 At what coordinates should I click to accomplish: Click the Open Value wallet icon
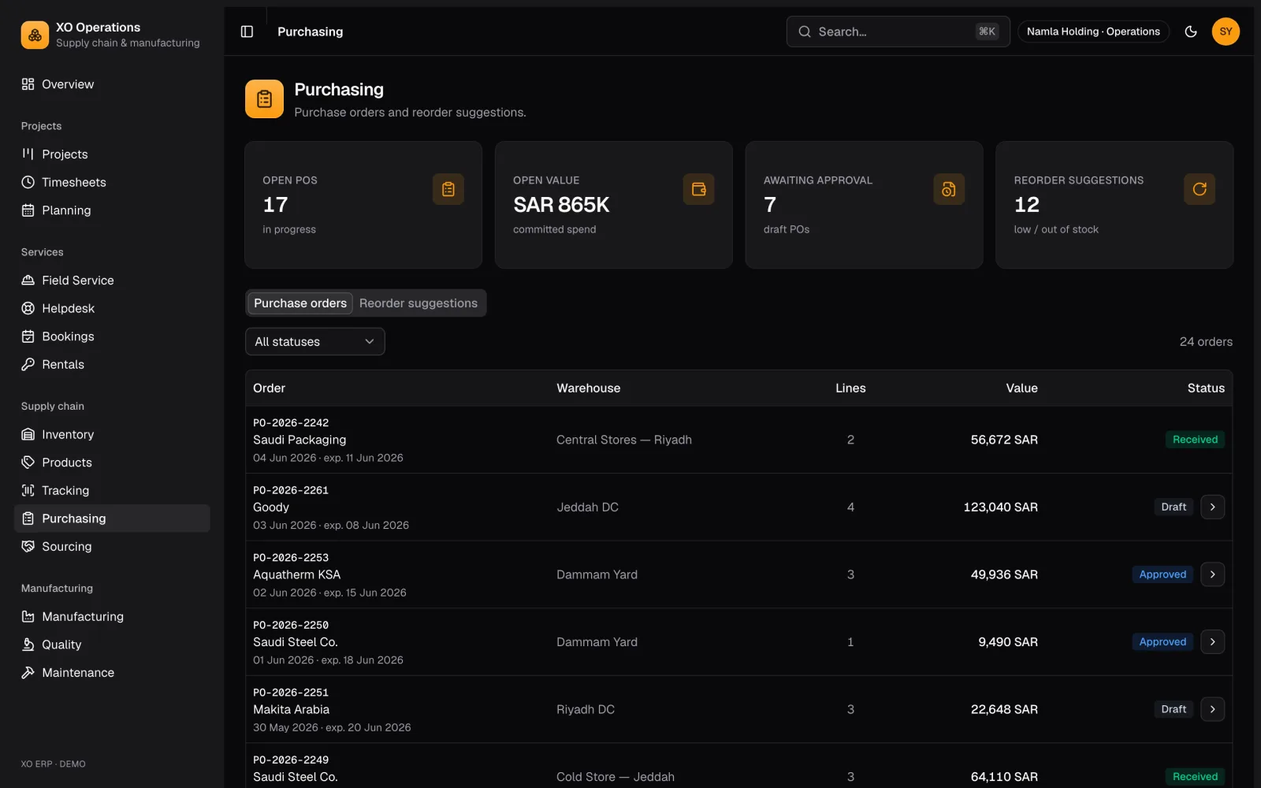tap(698, 189)
